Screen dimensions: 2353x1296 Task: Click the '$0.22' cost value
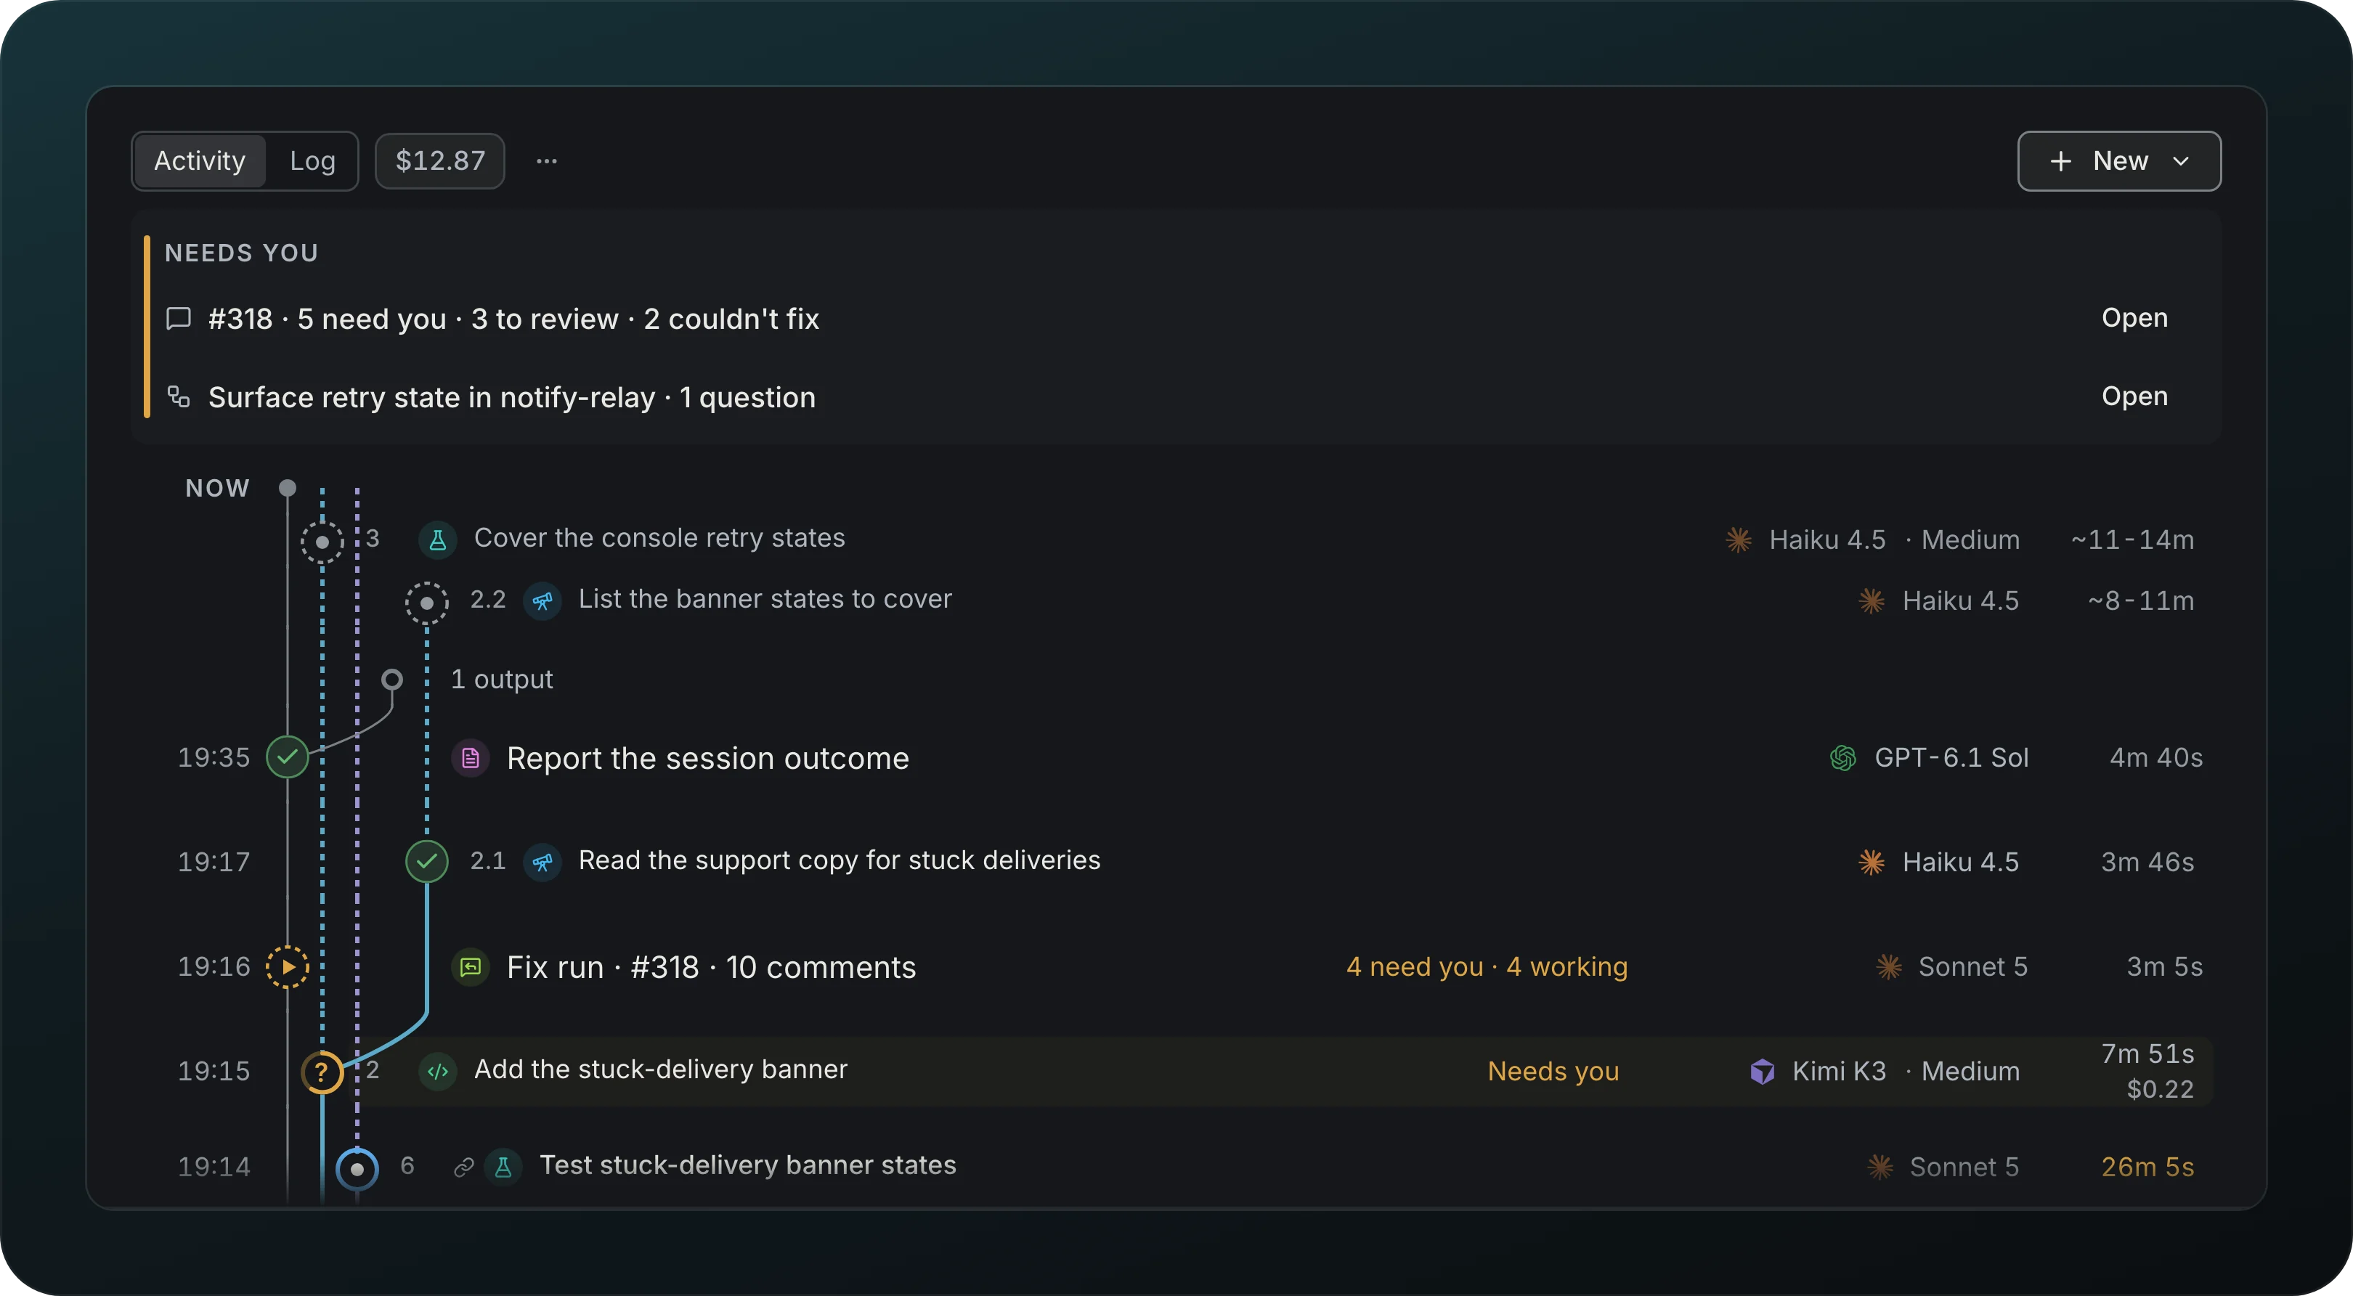point(2161,1088)
